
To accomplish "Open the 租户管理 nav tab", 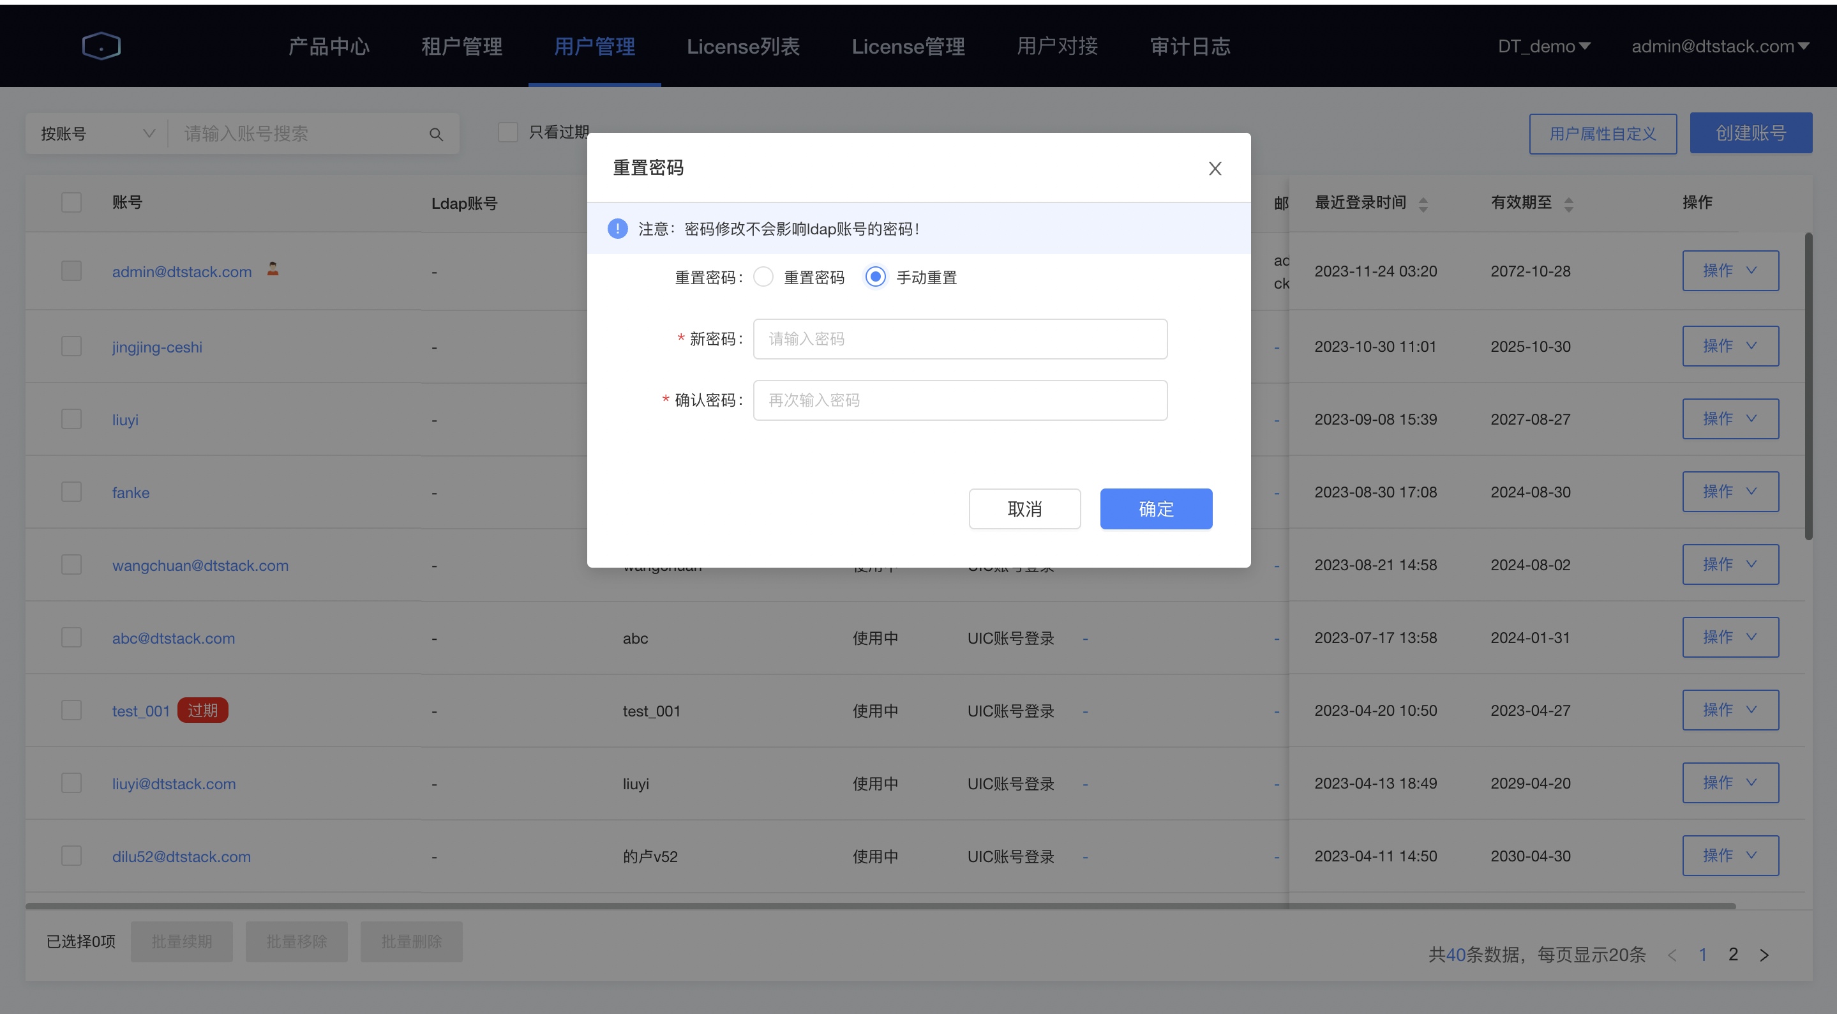I will click(462, 47).
